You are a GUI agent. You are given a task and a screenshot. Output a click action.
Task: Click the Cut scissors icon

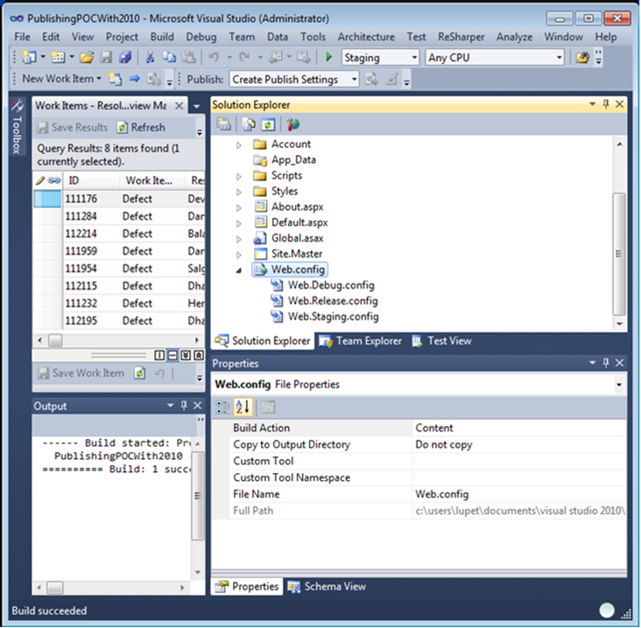coord(150,57)
